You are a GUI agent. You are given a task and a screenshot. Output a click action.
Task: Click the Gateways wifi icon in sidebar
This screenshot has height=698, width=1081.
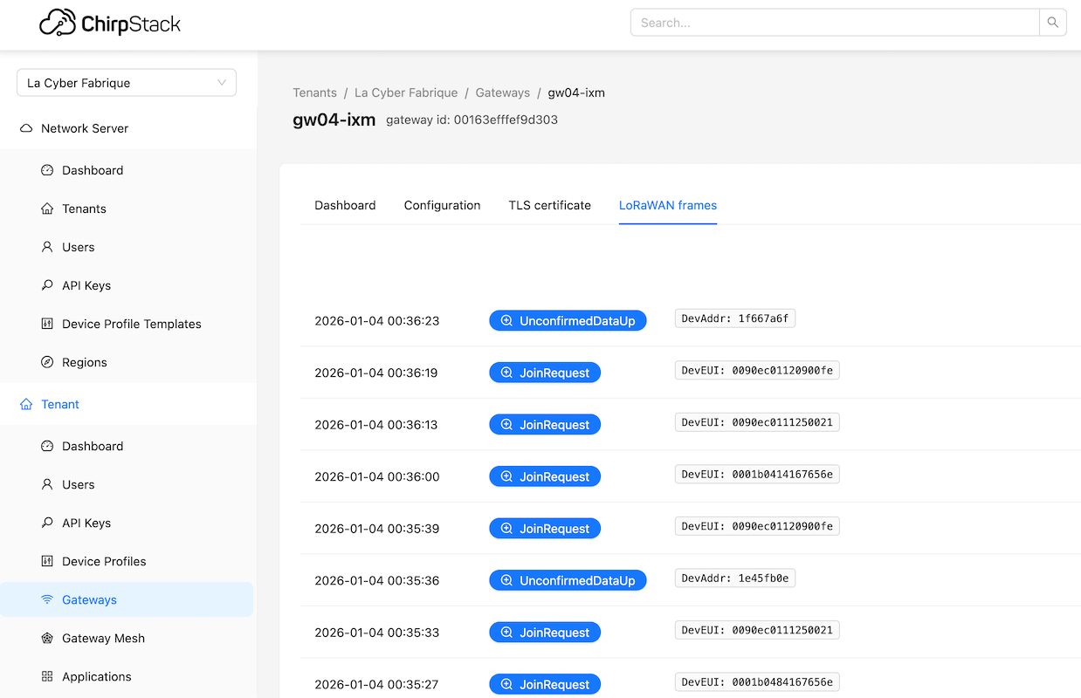[45, 599]
